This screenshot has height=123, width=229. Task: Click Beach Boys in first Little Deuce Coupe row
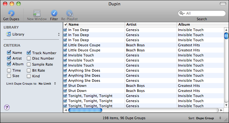click(135, 45)
